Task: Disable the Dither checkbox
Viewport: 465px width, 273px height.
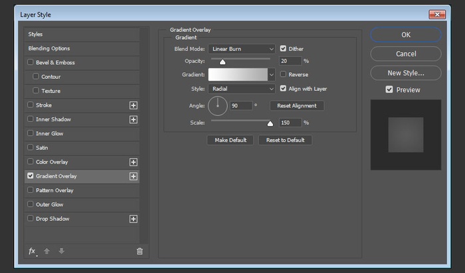Action: 284,48
